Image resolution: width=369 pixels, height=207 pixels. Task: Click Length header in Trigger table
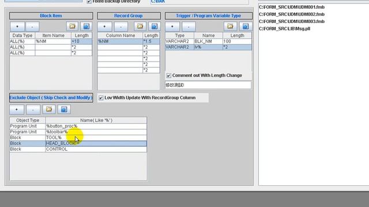click(x=237, y=36)
